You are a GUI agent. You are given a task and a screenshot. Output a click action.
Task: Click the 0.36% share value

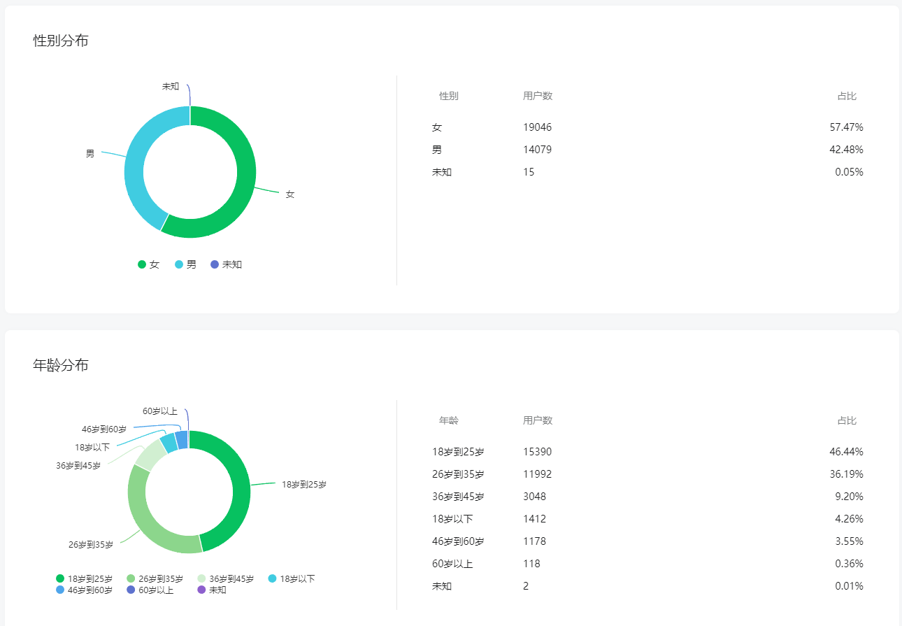click(x=849, y=564)
